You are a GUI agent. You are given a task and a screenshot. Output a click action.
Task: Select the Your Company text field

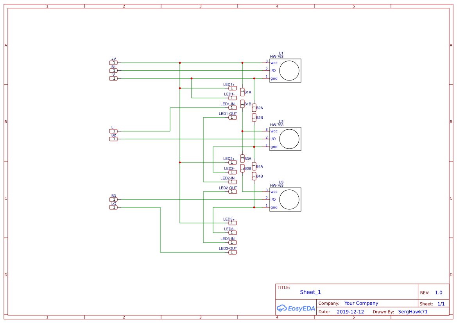click(361, 303)
